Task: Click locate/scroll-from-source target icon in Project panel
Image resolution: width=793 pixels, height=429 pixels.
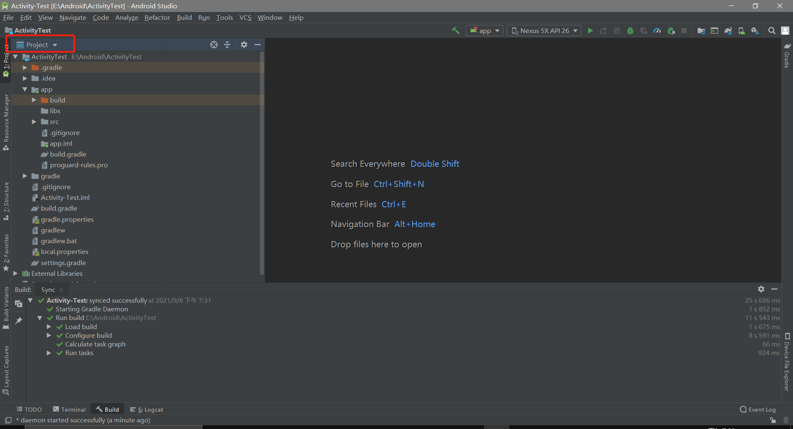Action: pos(214,45)
